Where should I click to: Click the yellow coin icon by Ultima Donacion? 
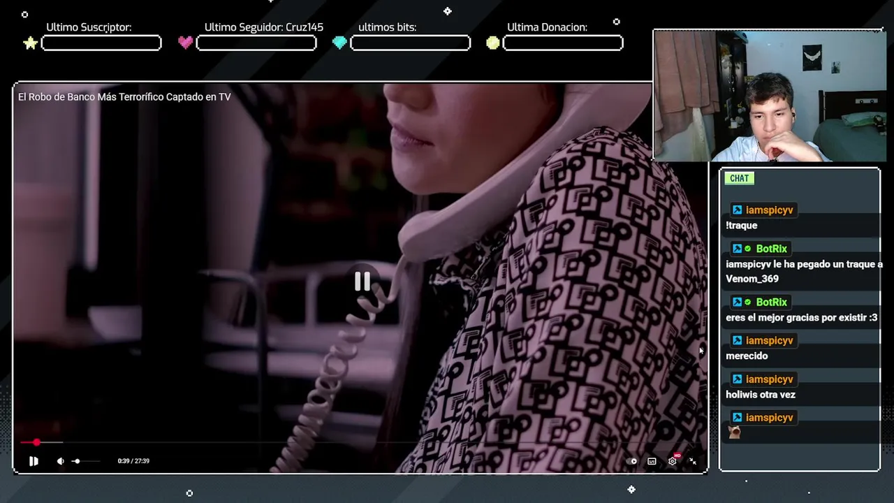493,43
